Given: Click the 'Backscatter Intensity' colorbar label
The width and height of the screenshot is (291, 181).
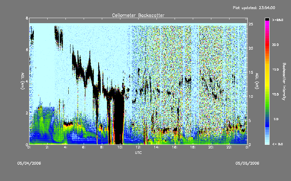Looking at the screenshot, I should coord(284,81).
